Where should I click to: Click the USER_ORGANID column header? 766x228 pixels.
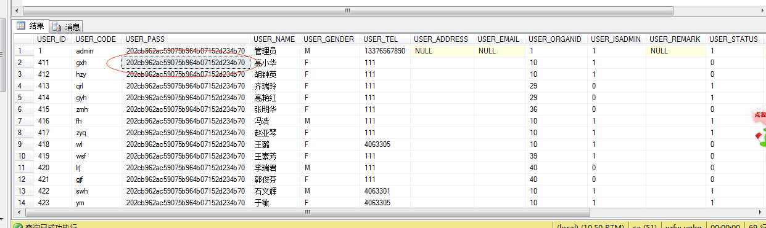coord(556,39)
